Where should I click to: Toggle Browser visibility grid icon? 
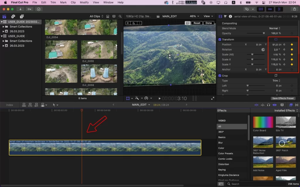point(260,9)
